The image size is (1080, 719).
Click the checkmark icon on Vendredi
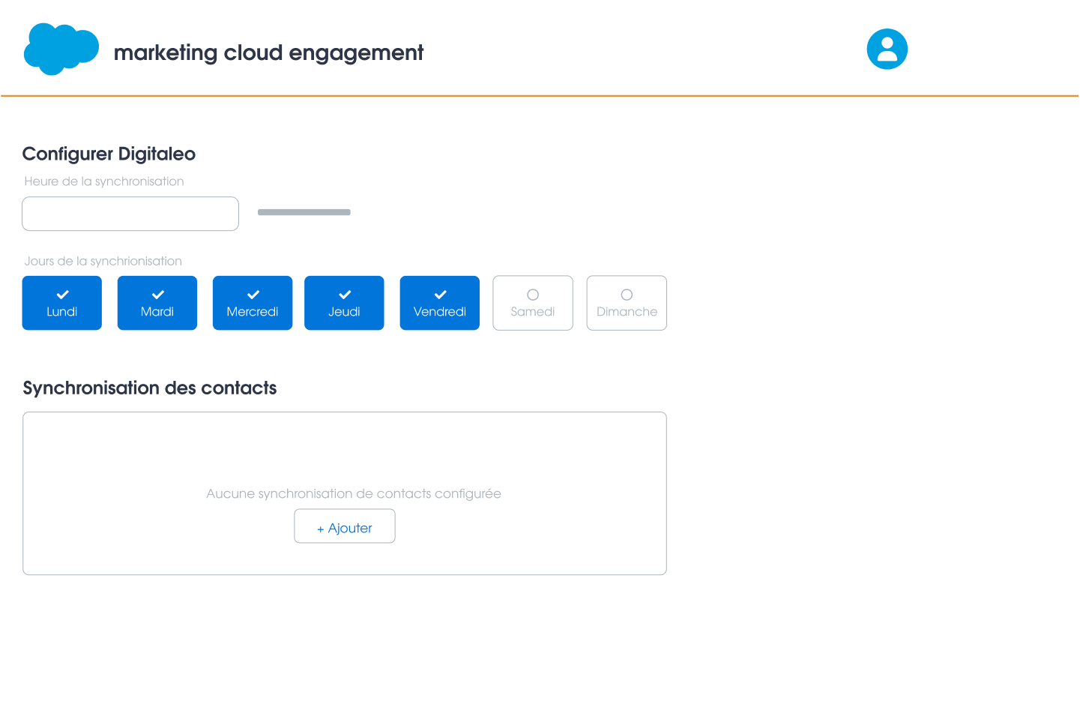click(439, 294)
